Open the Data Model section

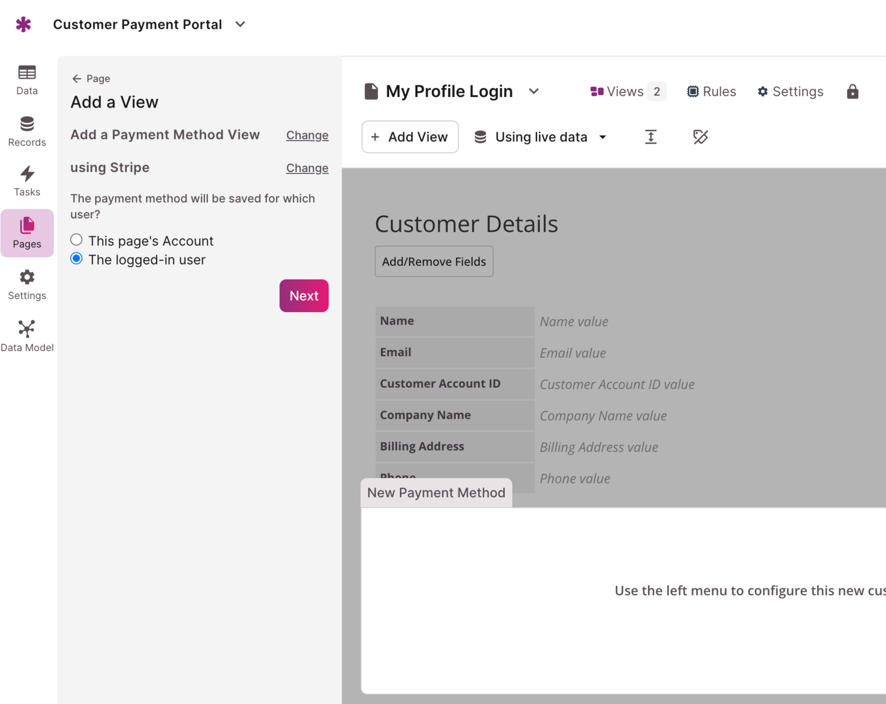tap(27, 336)
